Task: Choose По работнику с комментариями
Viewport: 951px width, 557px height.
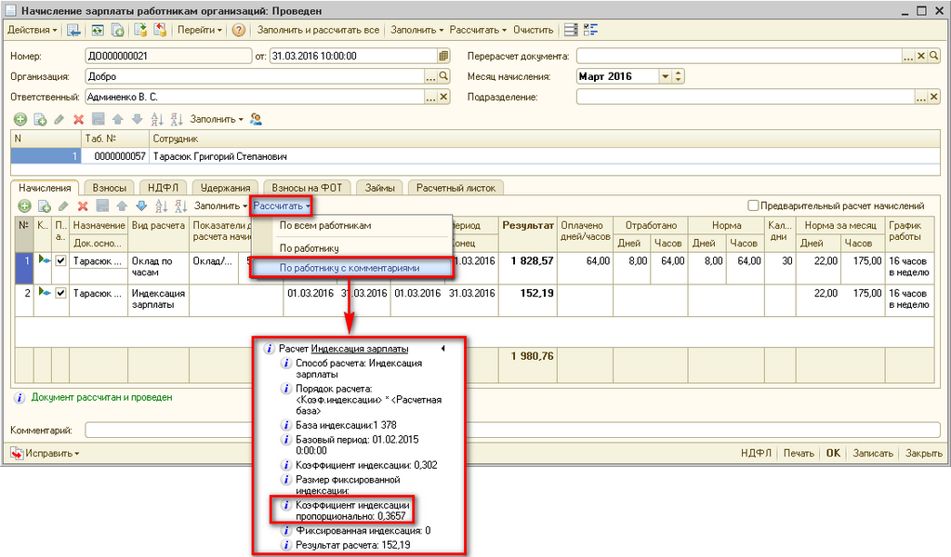Action: coord(351,268)
